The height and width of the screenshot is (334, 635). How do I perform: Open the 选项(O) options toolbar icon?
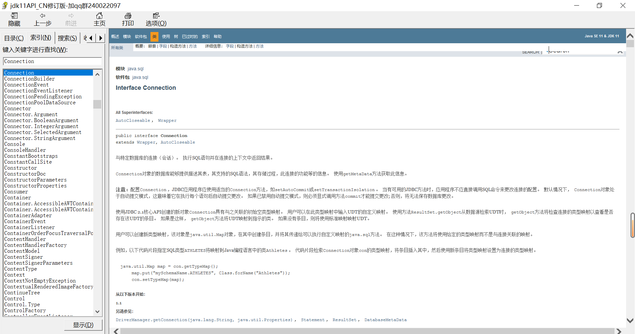tap(156, 19)
